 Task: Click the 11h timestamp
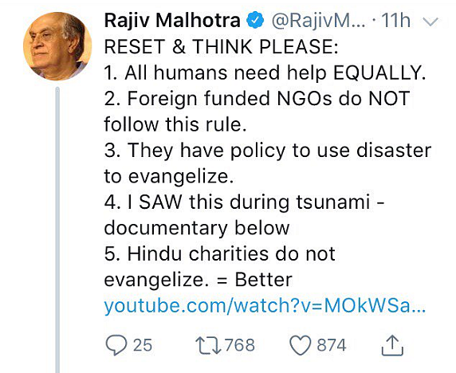coord(395,21)
